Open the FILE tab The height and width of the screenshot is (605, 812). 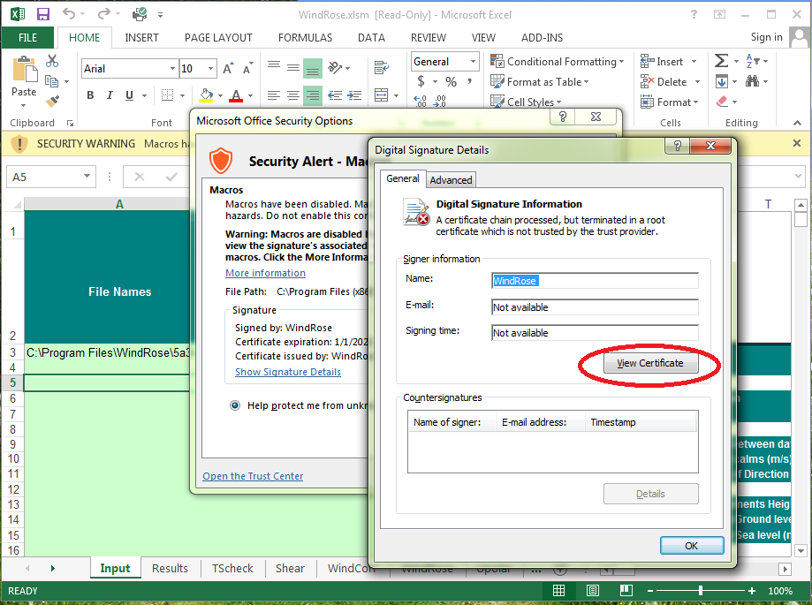pos(27,38)
